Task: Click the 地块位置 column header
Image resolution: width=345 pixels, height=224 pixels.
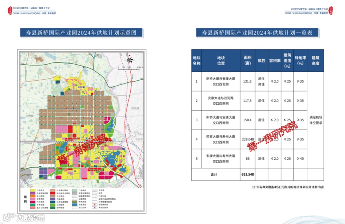Action: [221, 60]
